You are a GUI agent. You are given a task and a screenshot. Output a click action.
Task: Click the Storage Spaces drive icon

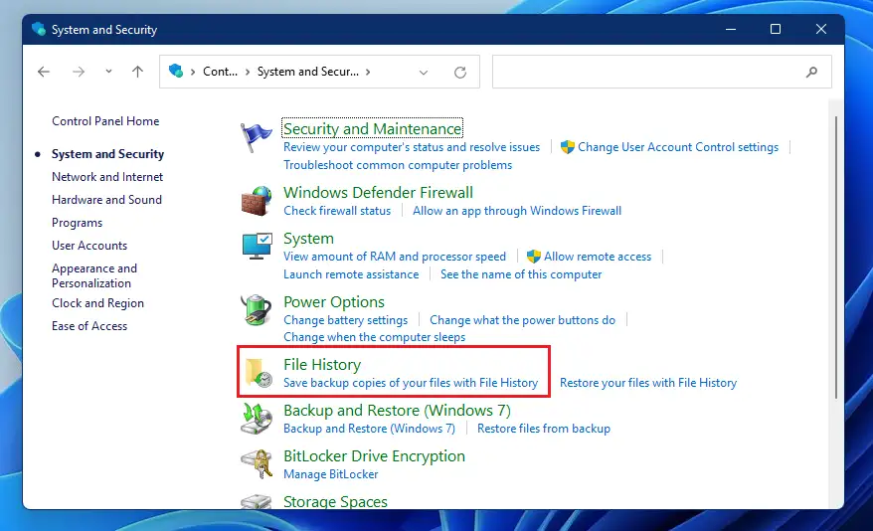click(257, 501)
